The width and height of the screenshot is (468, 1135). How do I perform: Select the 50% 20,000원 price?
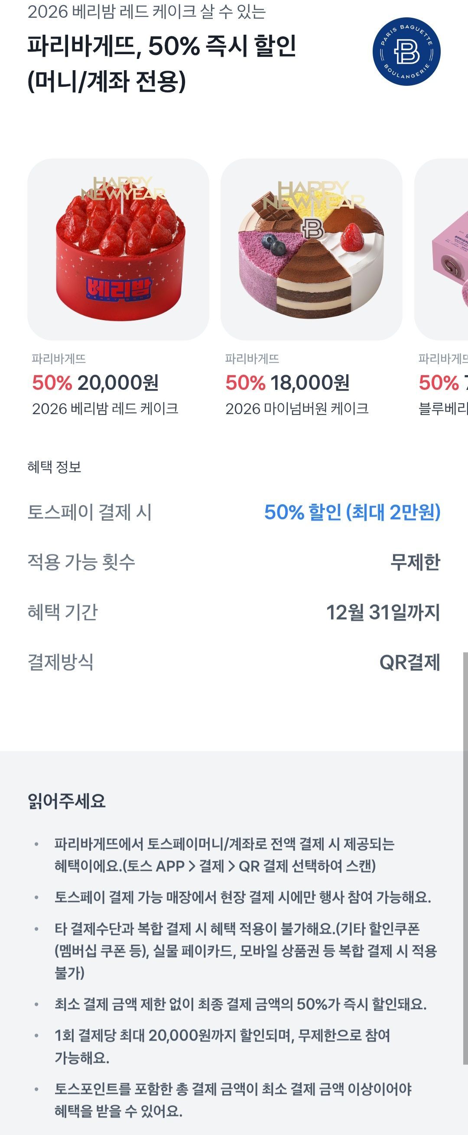[95, 383]
